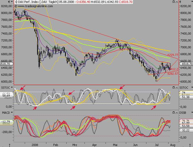The height and width of the screenshot is (147, 193).
Task: Open the € currency dropdown at top left
Action: pyautogui.click(x=12, y=2)
